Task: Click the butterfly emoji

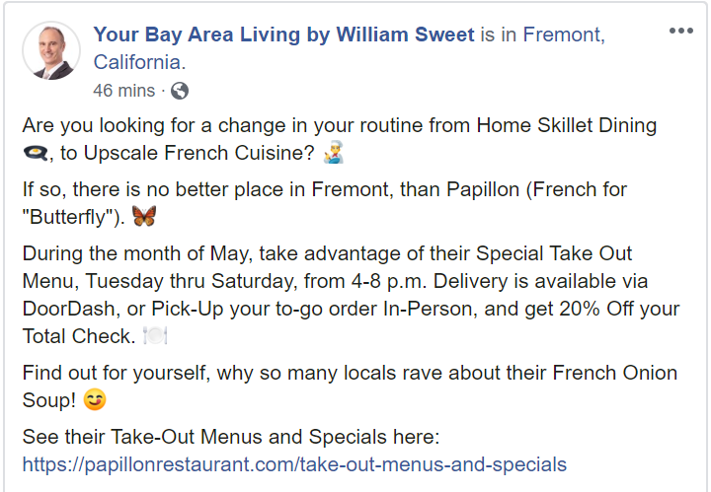Action: tap(143, 216)
